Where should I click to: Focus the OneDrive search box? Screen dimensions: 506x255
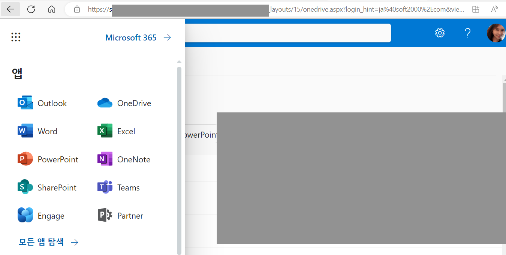point(288,33)
